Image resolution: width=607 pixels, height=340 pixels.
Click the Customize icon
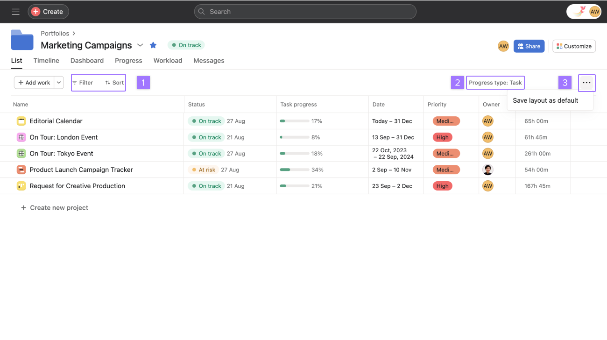pyautogui.click(x=559, y=46)
